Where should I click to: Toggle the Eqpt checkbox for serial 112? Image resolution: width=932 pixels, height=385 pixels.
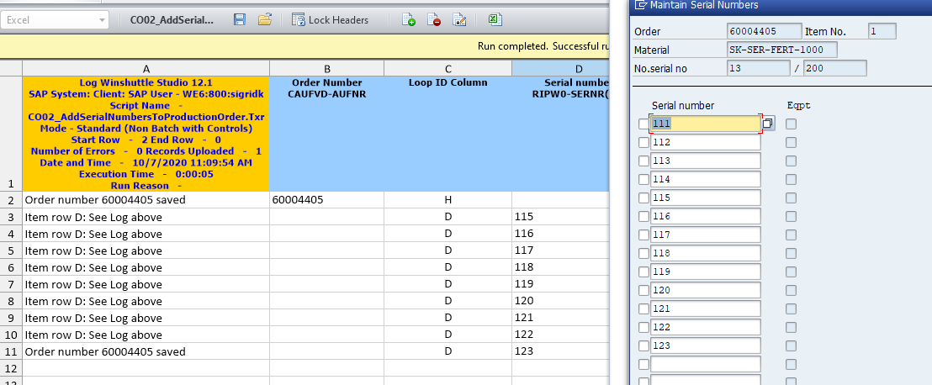[x=792, y=143]
